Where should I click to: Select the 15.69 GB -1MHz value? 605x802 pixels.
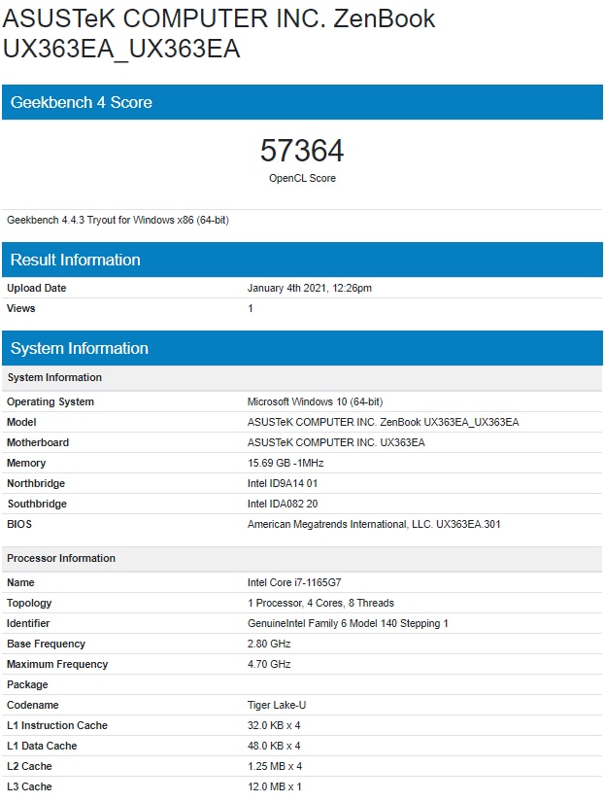pyautogui.click(x=286, y=463)
